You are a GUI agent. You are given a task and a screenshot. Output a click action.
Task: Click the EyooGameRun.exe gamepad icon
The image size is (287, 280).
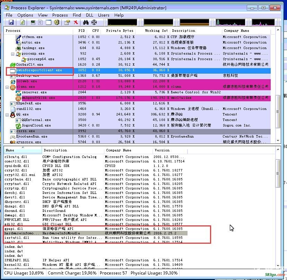click(12, 137)
